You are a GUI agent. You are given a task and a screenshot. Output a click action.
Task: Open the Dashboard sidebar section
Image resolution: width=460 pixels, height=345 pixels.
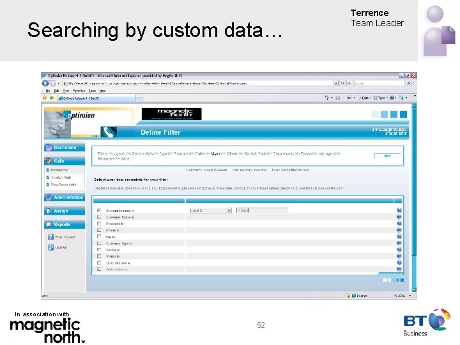coord(65,148)
